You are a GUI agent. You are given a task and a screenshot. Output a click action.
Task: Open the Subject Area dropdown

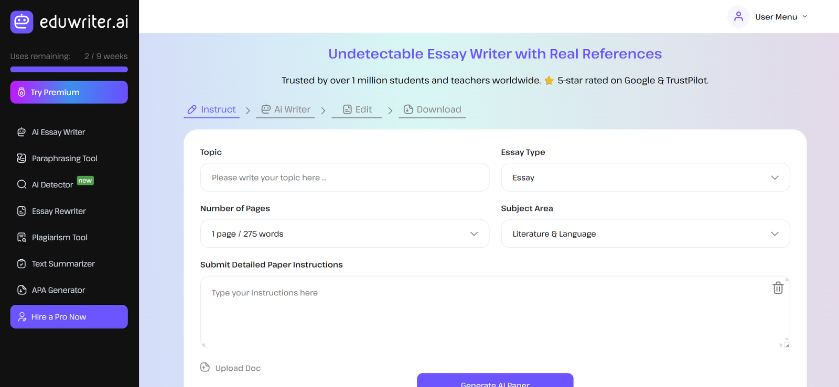click(x=645, y=234)
